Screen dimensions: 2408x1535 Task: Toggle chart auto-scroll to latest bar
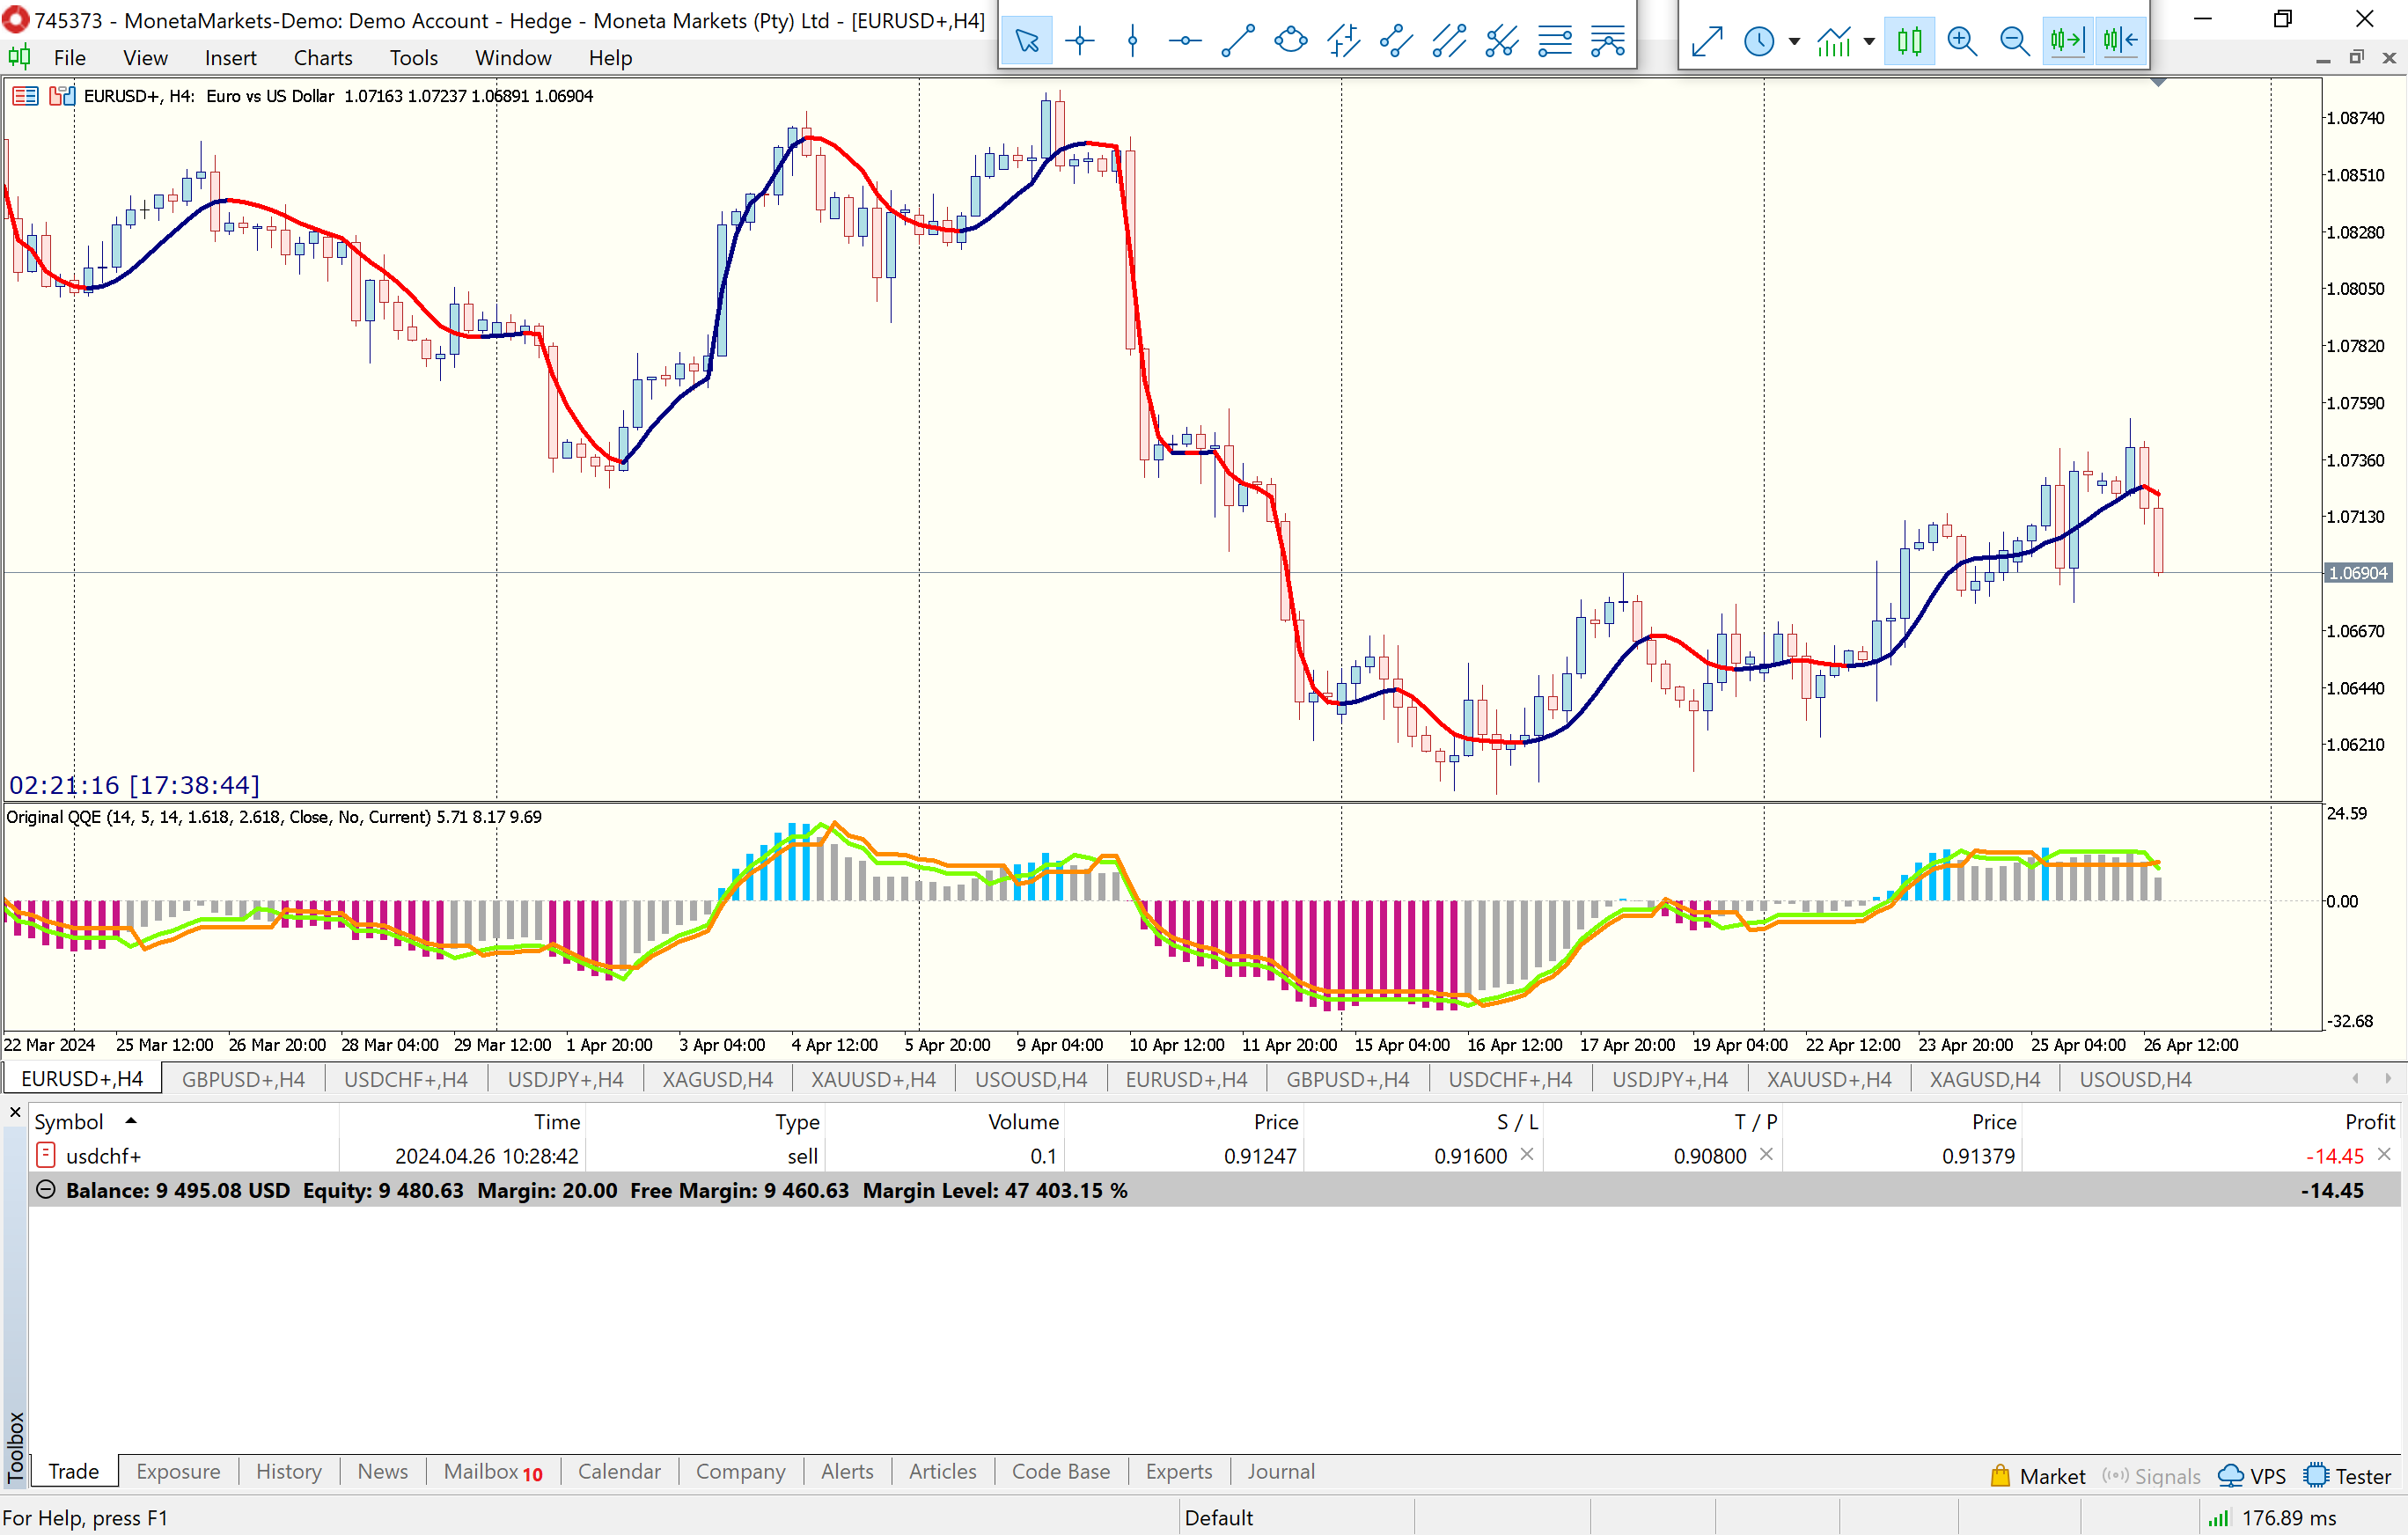[2067, 41]
